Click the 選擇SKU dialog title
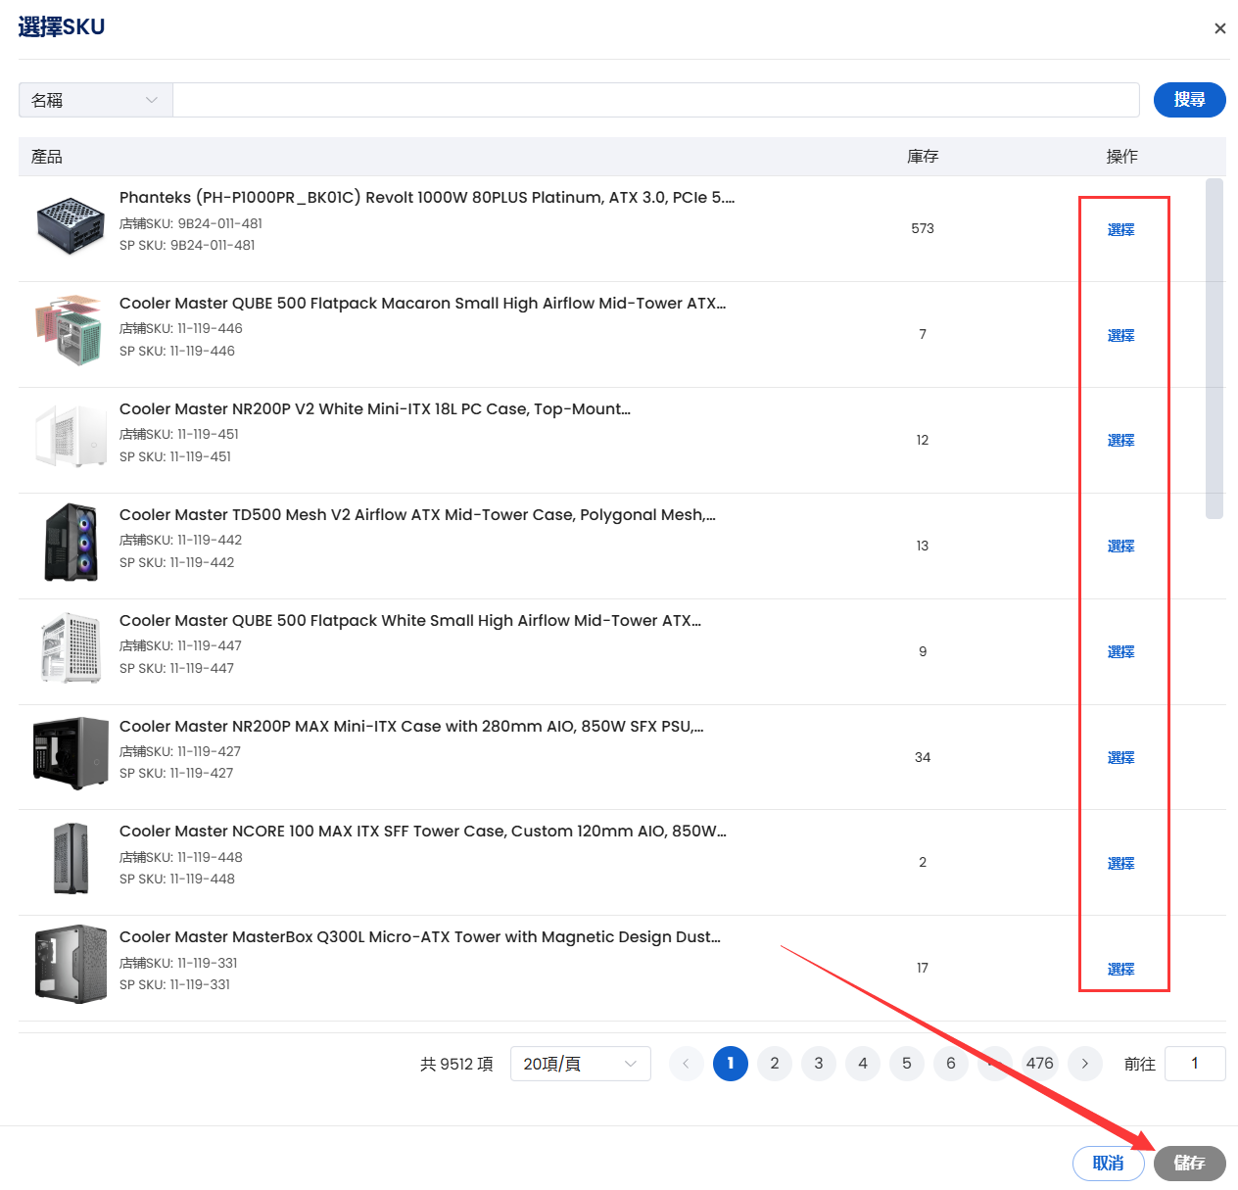This screenshot has height=1190, width=1238. click(x=61, y=27)
